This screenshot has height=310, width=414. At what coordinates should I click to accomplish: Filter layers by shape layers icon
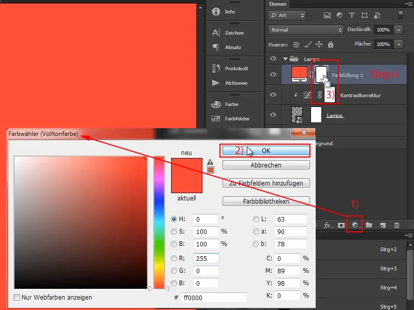coord(364,16)
